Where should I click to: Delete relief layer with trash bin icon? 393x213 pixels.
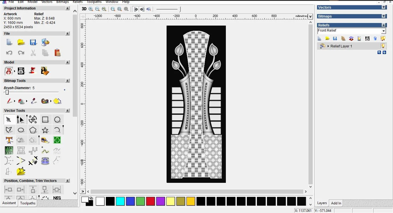(375, 39)
